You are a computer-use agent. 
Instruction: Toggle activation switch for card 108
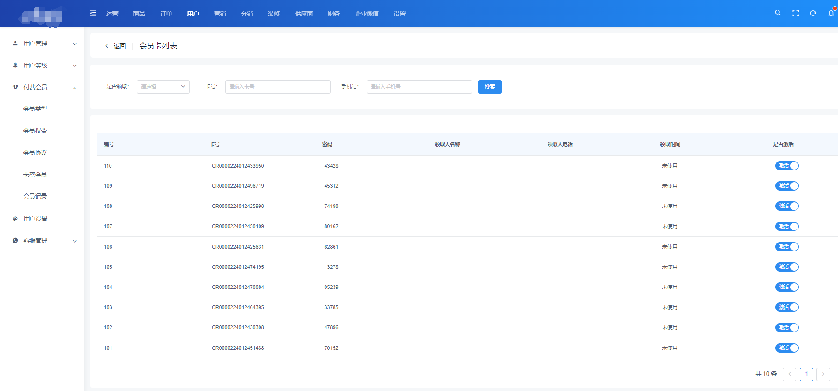pos(786,206)
